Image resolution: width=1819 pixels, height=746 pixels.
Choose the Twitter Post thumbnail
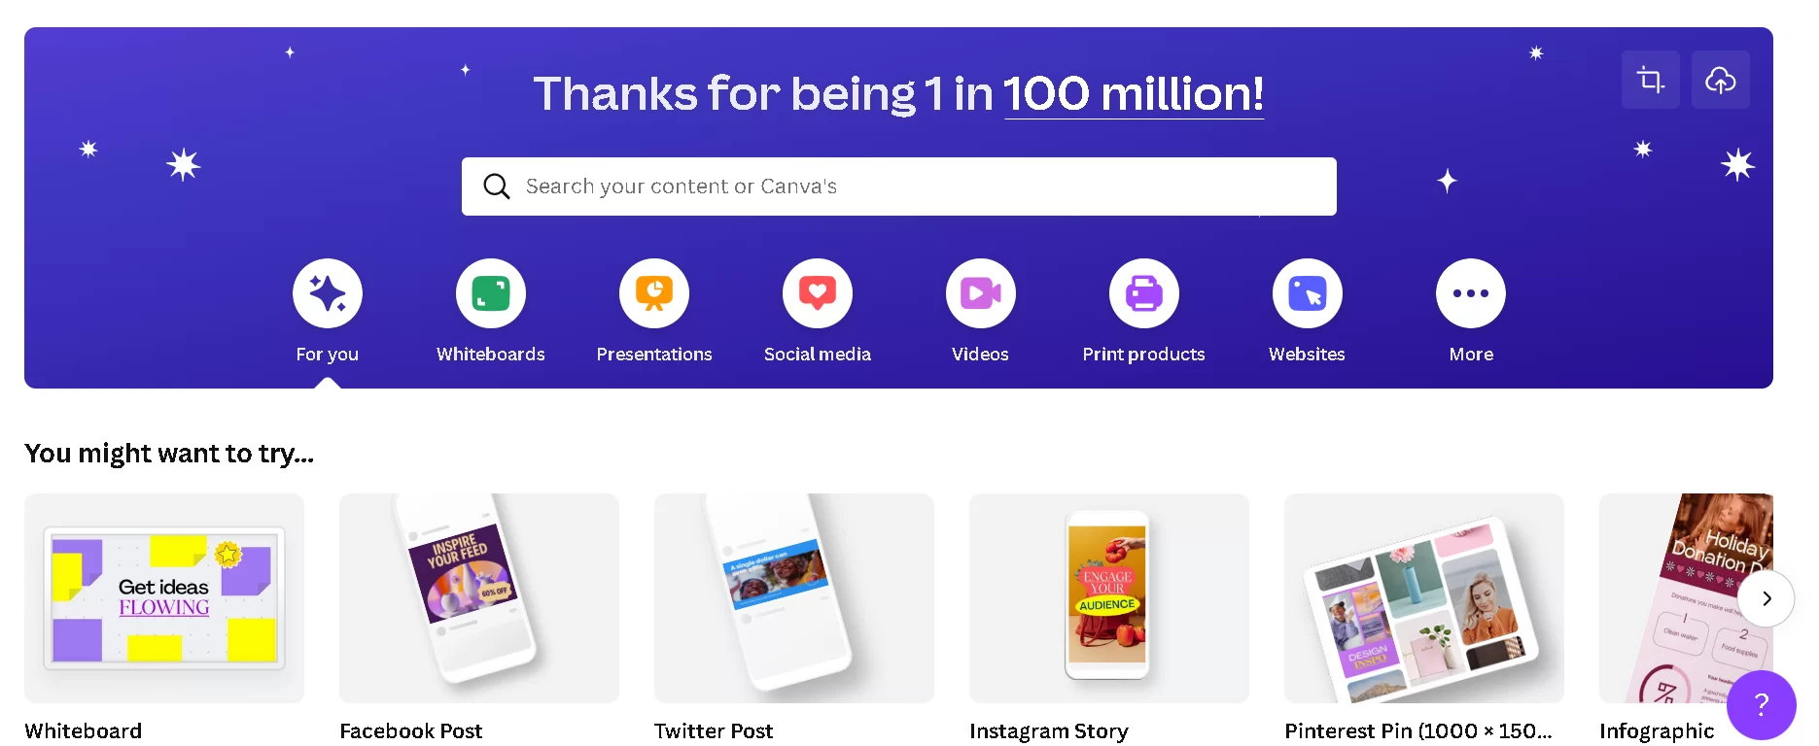point(794,598)
